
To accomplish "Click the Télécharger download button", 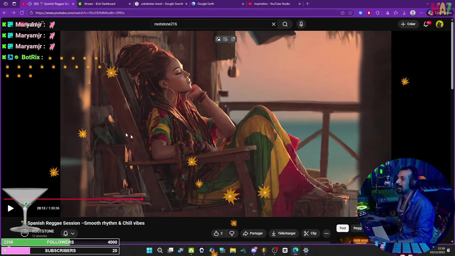I will tap(283, 233).
